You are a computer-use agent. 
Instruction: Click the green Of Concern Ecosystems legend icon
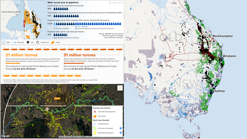tap(95, 128)
